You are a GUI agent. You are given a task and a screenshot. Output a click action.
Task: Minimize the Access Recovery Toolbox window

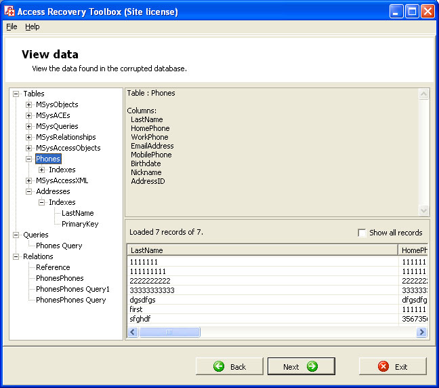pos(396,12)
